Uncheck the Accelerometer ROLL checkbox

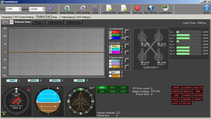(110, 32)
